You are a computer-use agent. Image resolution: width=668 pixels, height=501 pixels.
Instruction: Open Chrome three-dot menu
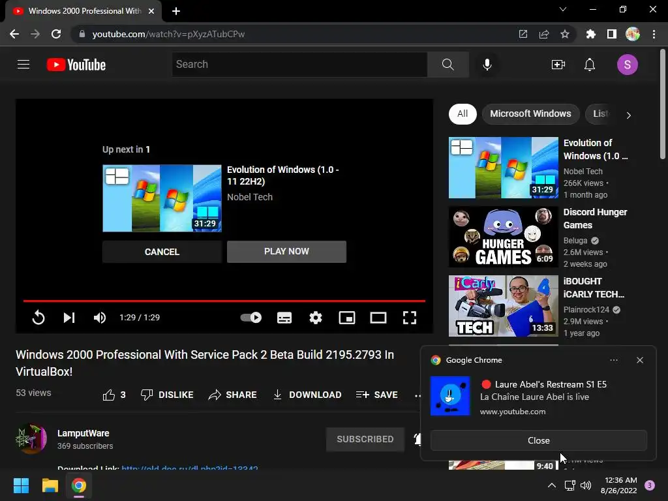point(654,34)
